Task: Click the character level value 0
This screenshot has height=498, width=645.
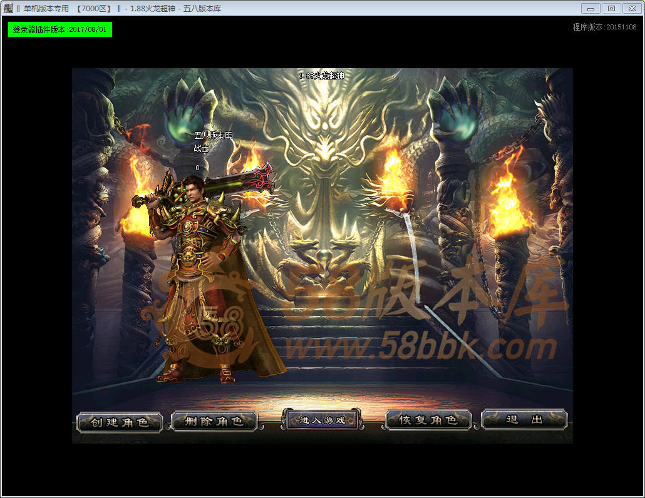Action: (197, 168)
